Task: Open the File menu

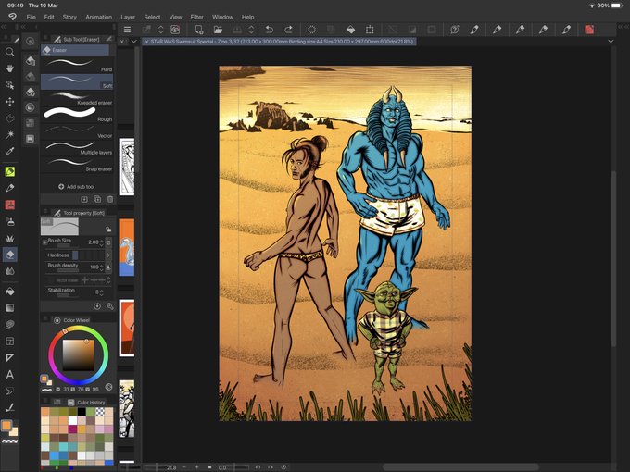Action: pyautogui.click(x=31, y=17)
